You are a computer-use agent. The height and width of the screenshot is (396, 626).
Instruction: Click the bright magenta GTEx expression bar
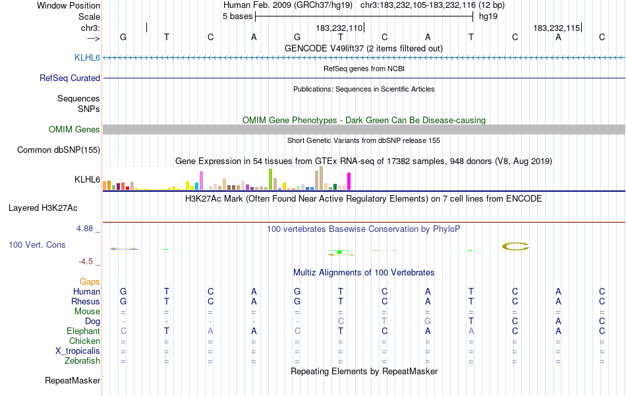pyautogui.click(x=349, y=181)
